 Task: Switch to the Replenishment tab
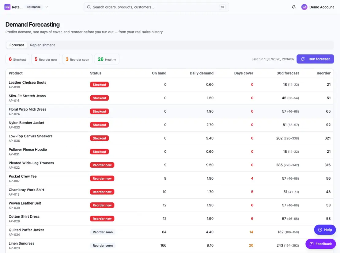click(43, 45)
